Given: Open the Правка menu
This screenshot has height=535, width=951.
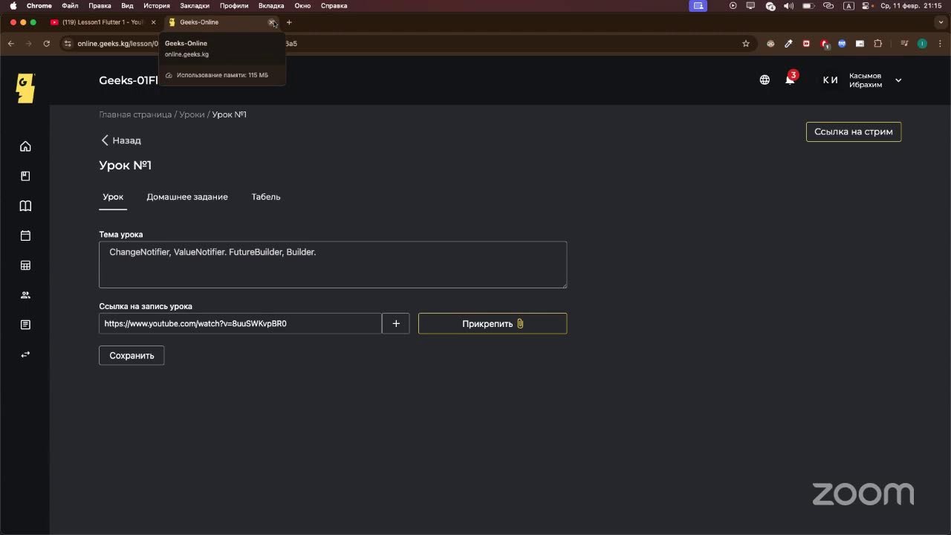Looking at the screenshot, I should (x=100, y=6).
